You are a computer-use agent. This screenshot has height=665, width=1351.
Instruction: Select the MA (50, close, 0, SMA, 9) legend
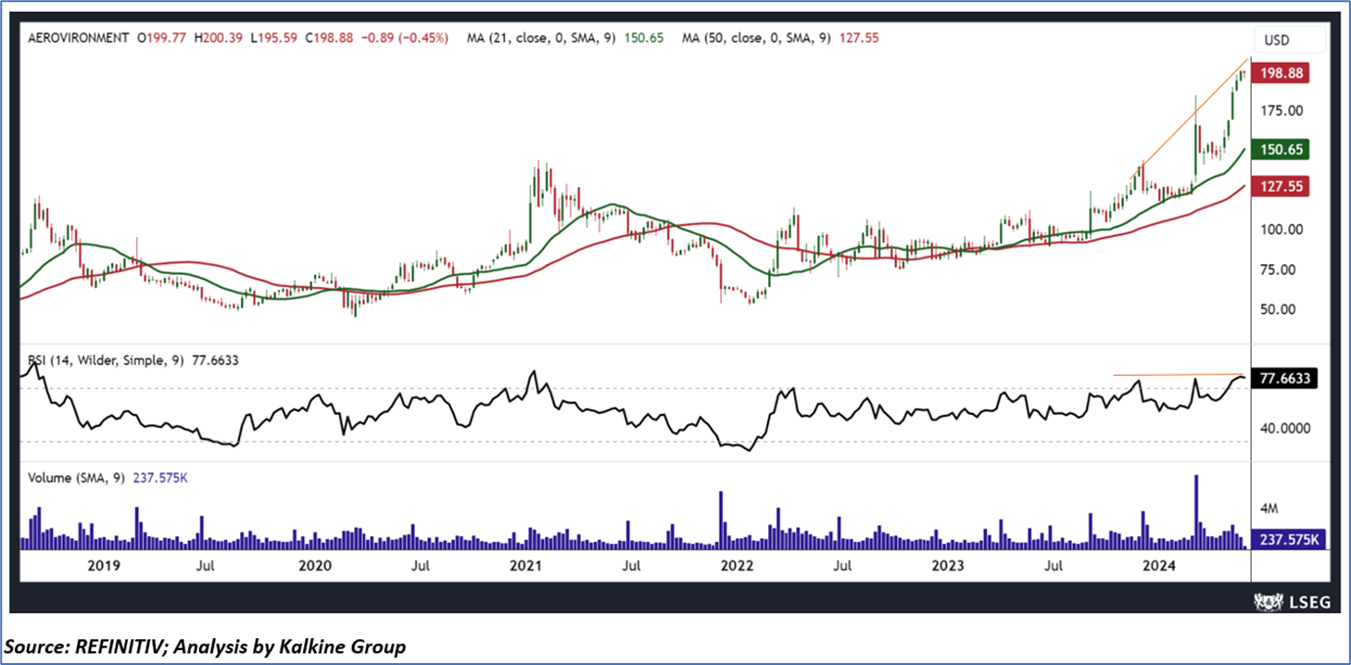click(x=778, y=38)
